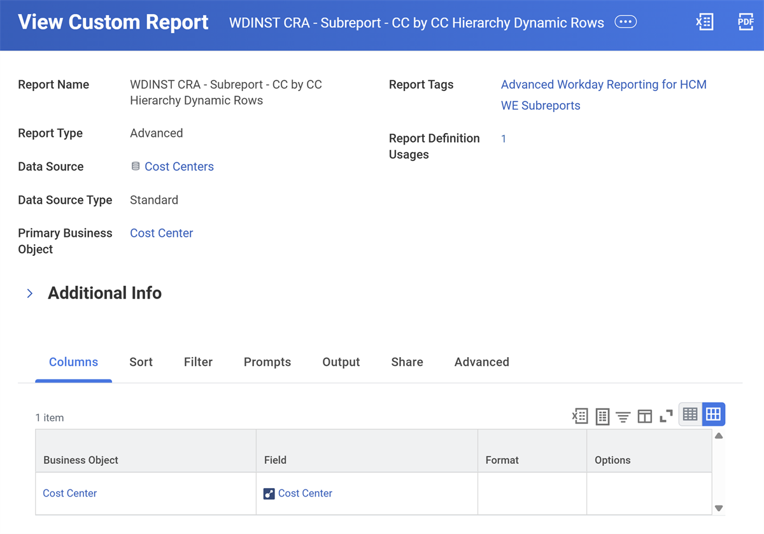This screenshot has width=764, height=534.
Task: Open the Advanced tab
Action: tap(482, 362)
